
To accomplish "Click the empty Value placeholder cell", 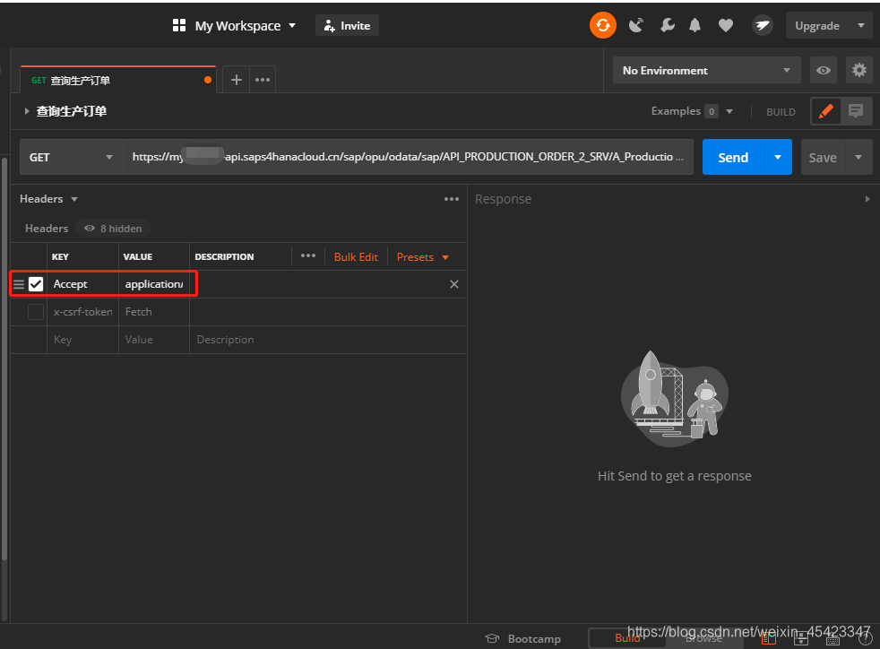I will point(154,340).
